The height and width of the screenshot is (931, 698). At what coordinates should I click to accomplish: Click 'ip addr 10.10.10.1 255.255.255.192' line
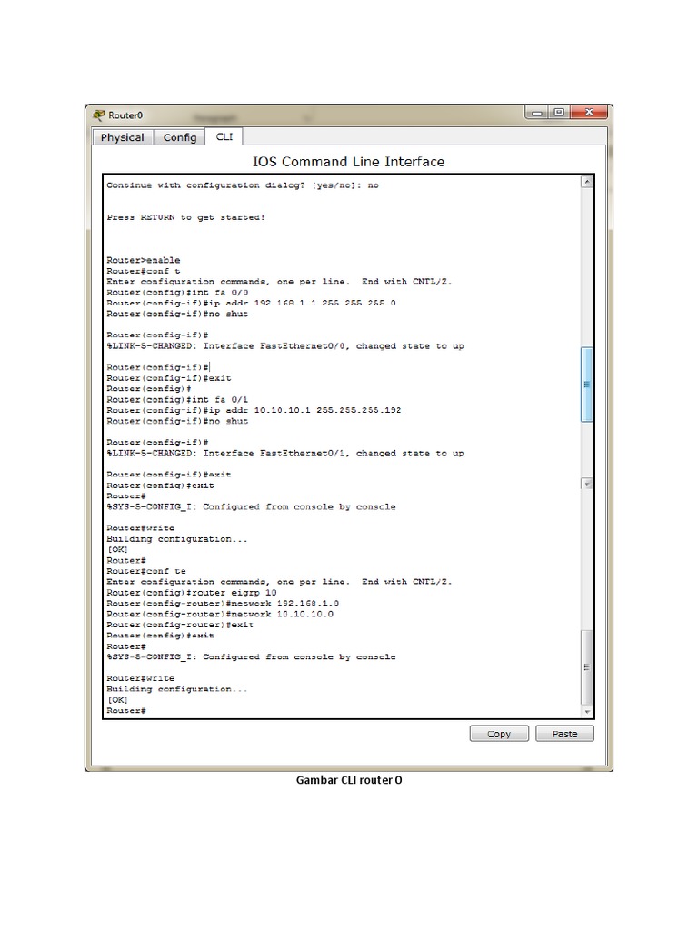click(254, 410)
